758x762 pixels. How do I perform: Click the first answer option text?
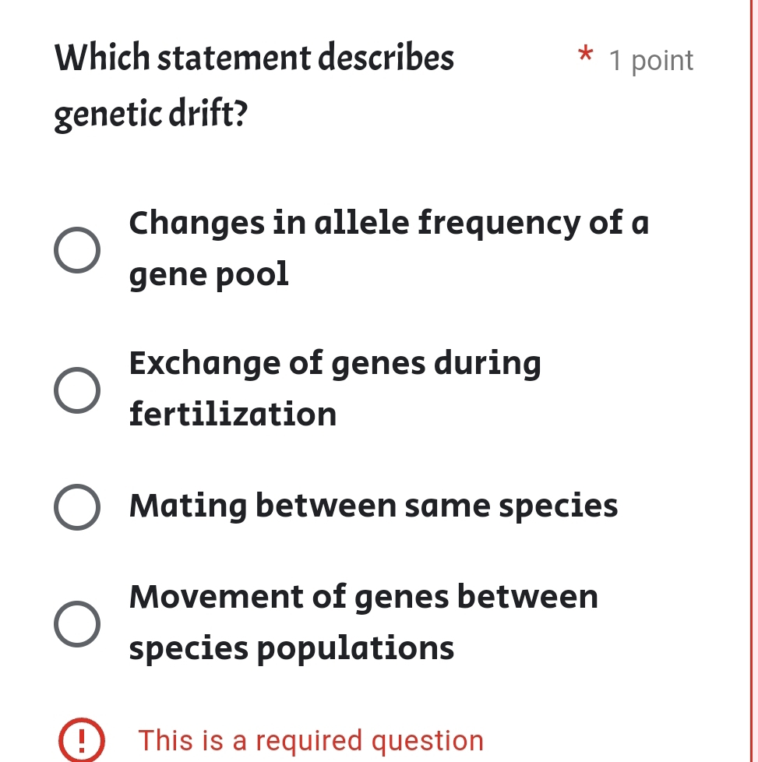point(388,223)
